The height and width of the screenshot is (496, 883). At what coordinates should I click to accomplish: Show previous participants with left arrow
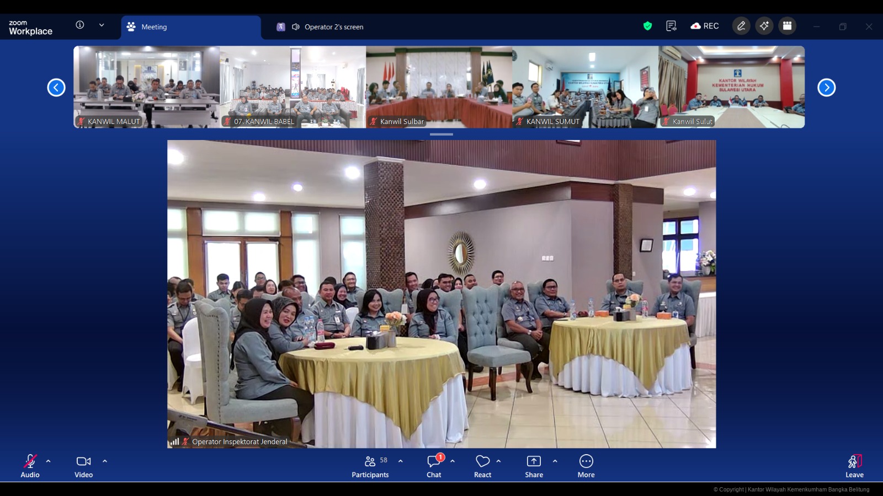pyautogui.click(x=56, y=88)
